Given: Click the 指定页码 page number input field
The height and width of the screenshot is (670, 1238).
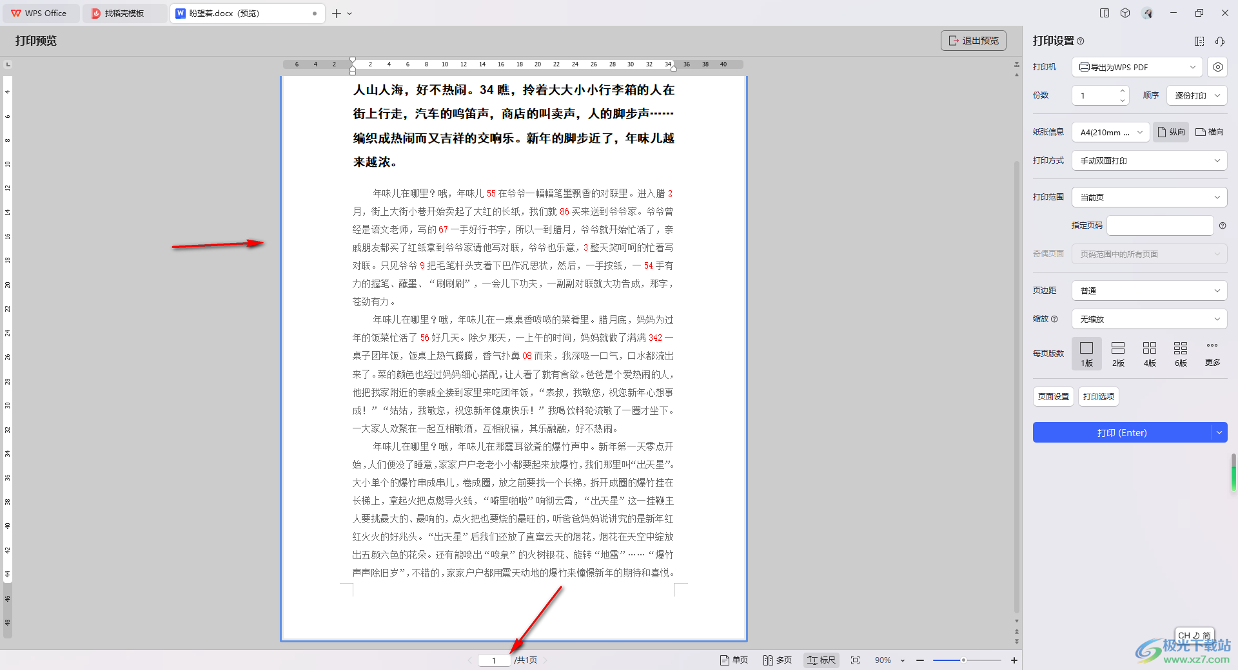Looking at the screenshot, I should pos(1160,225).
